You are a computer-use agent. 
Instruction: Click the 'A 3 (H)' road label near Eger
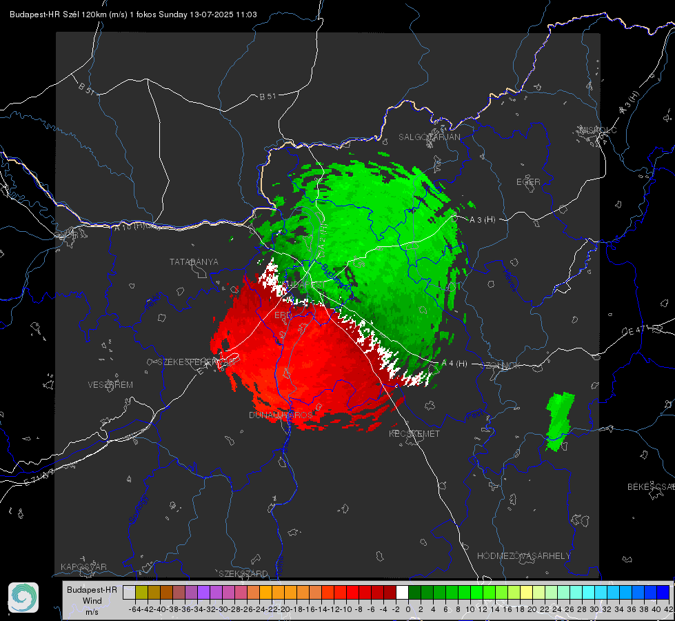(x=482, y=219)
